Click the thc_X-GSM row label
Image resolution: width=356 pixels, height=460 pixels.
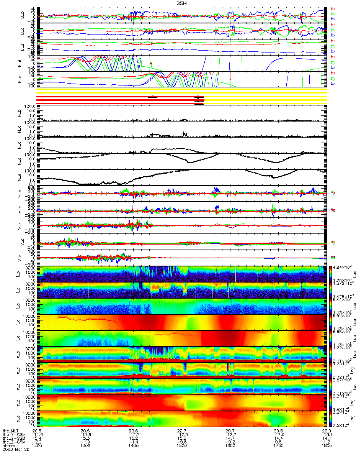click(13, 435)
